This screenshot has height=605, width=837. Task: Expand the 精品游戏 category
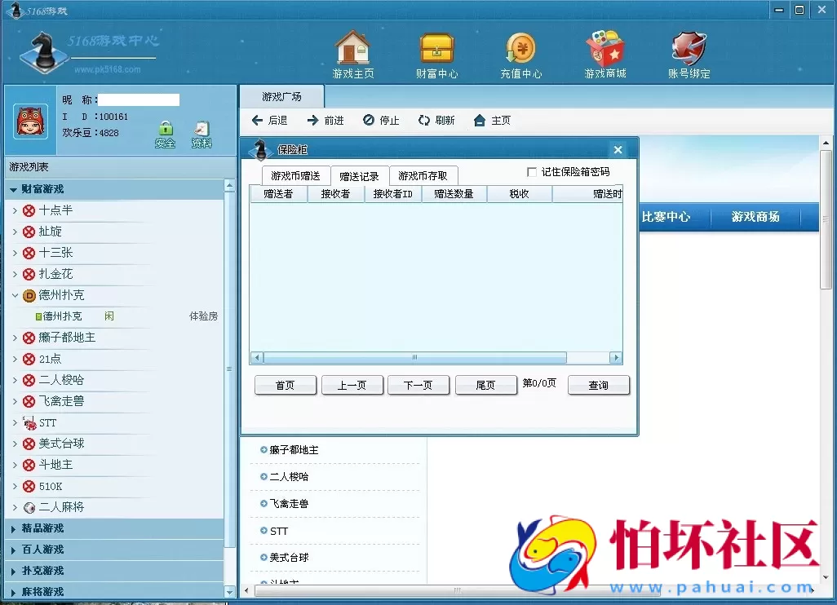[x=14, y=529]
